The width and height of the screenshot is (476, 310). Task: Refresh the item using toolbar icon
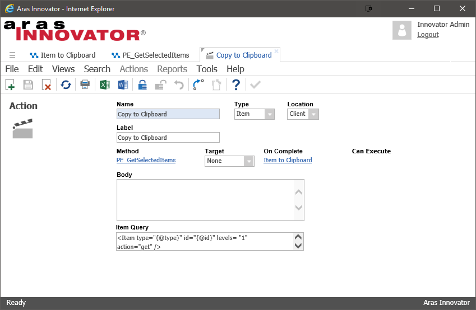(66, 85)
